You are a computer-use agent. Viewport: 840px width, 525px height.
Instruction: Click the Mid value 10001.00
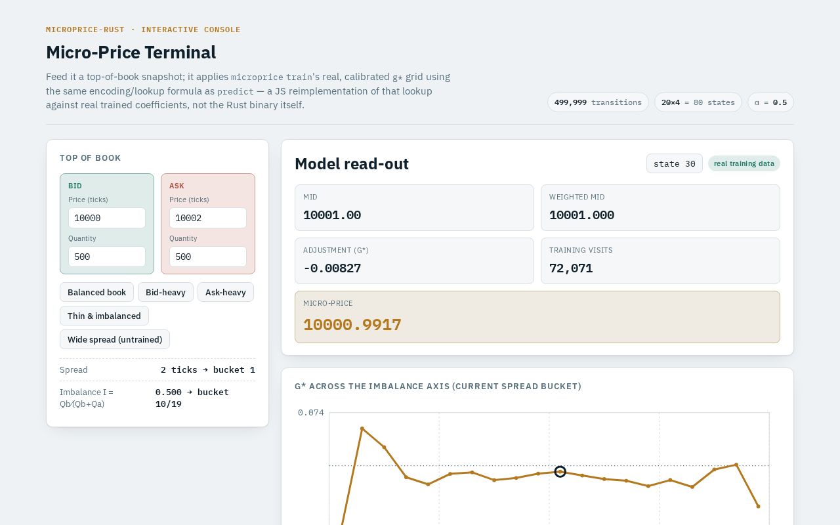coord(332,215)
